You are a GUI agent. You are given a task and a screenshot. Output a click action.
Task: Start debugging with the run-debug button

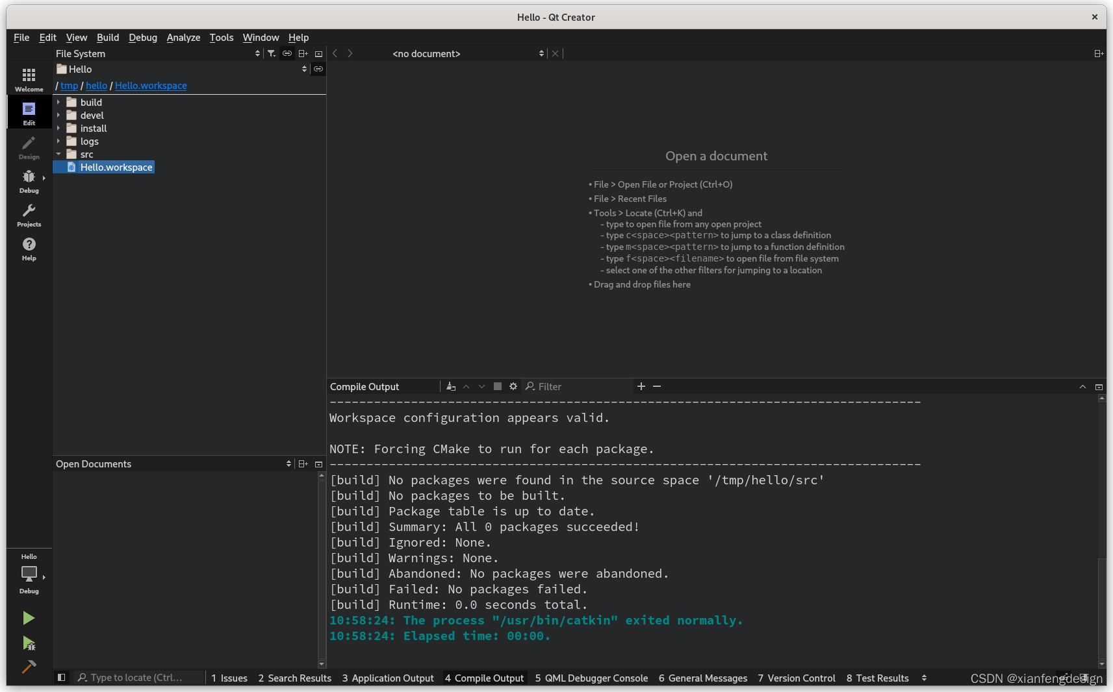click(x=29, y=643)
